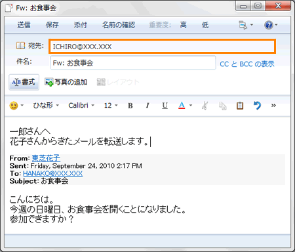The image size is (295, 252).
Task: Click the line 今週の日曜日、お食事会を開くことになりました。
Action: click(98, 209)
